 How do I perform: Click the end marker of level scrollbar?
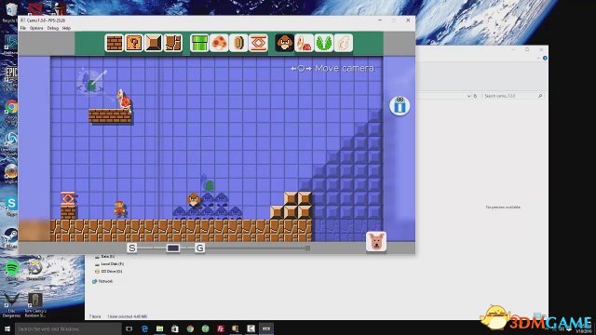pyautogui.click(x=307, y=248)
